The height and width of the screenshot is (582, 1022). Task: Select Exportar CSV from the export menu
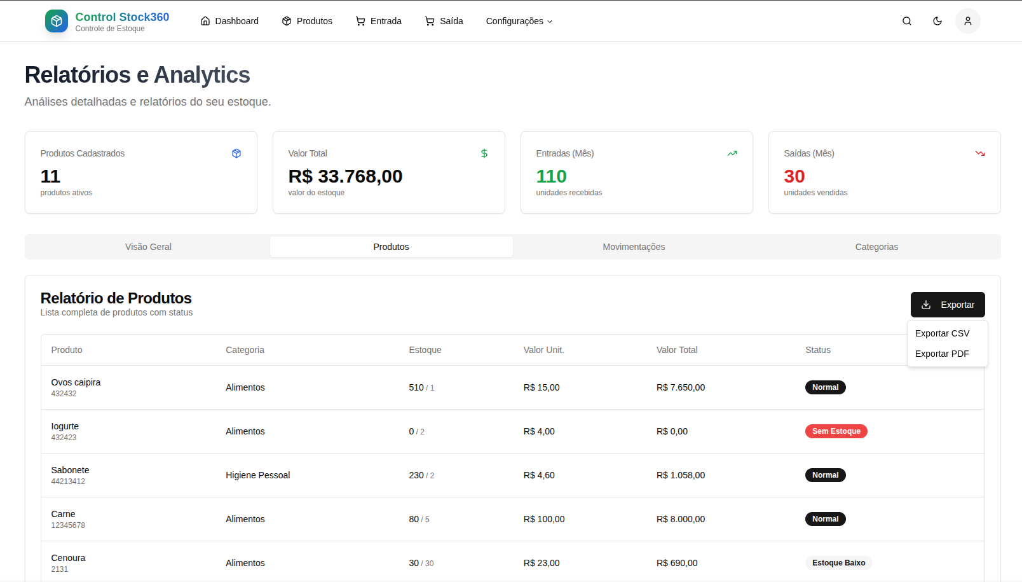coord(943,333)
